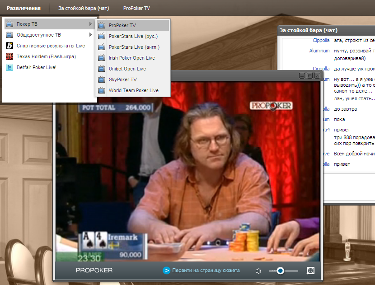
Task: Click the Cippolla username in chat
Action: pyautogui.click(x=321, y=40)
